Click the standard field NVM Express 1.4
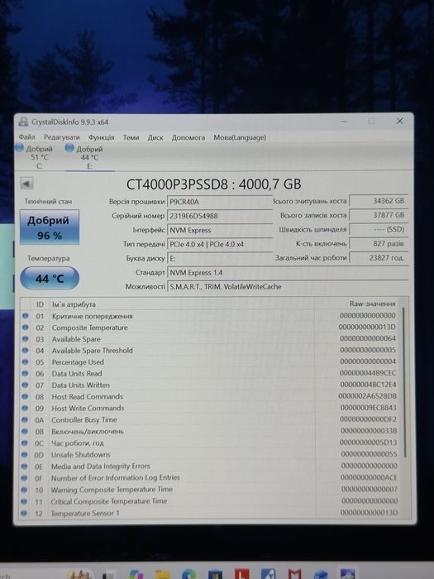Screen dimensions: 434x579 (288, 272)
